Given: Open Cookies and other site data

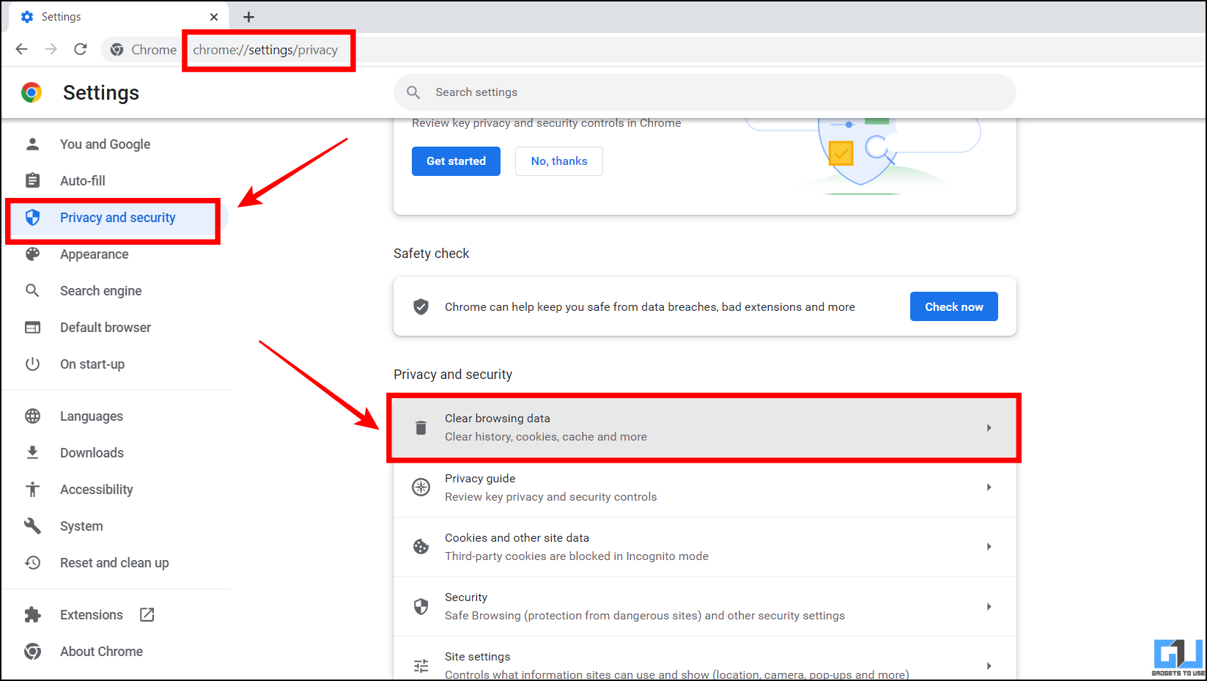Looking at the screenshot, I should pos(704,546).
